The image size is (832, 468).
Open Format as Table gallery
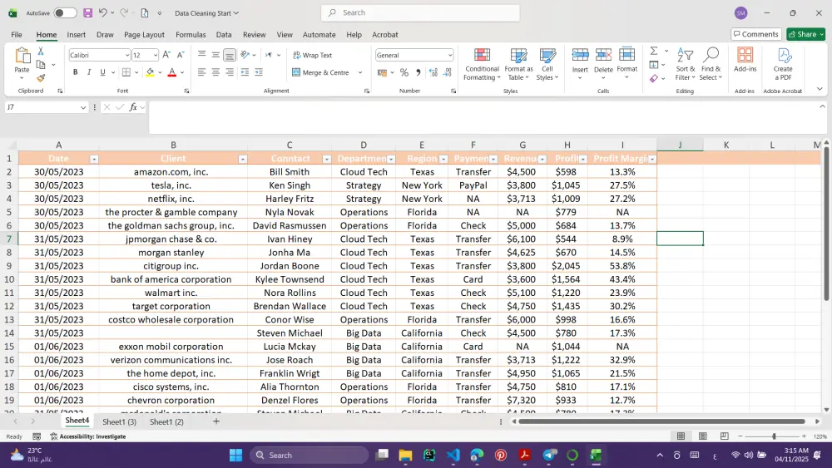518,65
